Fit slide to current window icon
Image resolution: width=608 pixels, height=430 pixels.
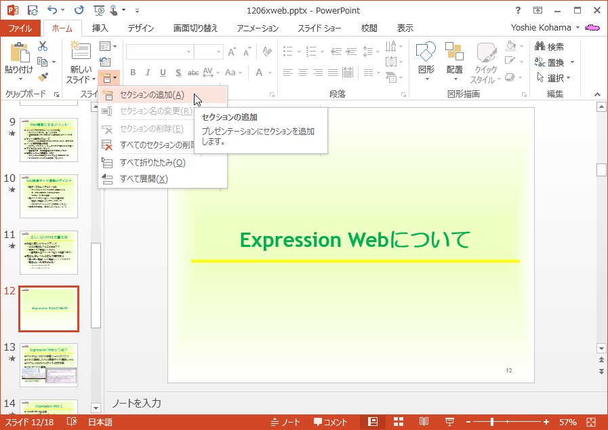[591, 422]
